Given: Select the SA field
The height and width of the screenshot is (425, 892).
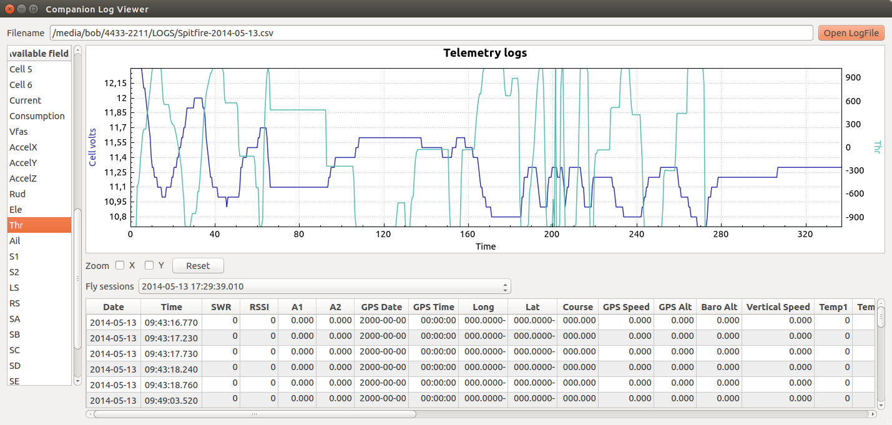Looking at the screenshot, I should [x=39, y=318].
